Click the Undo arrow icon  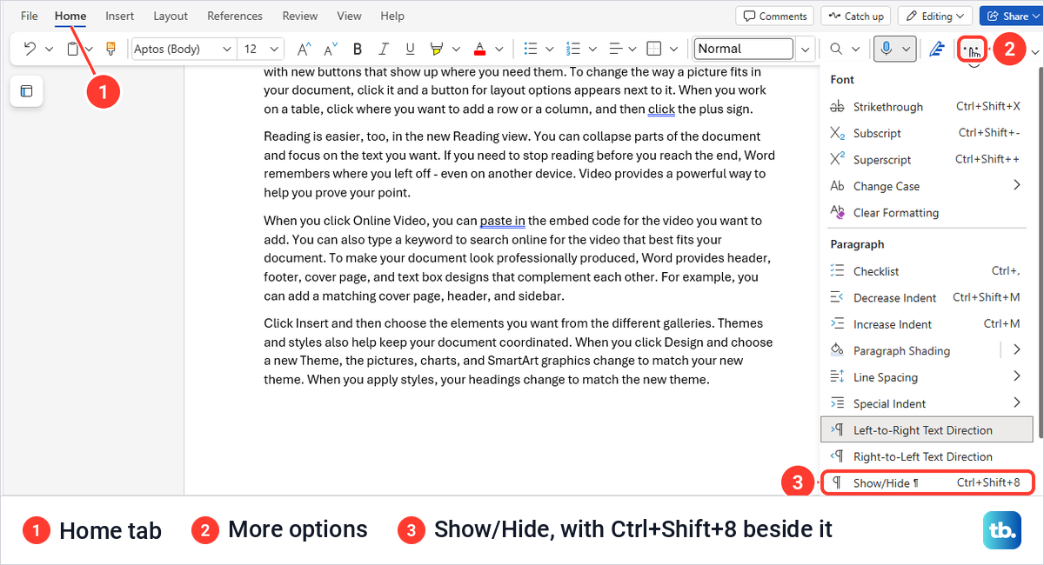[x=30, y=49]
